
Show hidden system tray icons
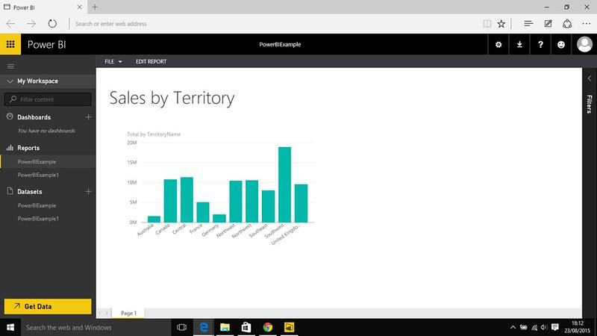513,327
